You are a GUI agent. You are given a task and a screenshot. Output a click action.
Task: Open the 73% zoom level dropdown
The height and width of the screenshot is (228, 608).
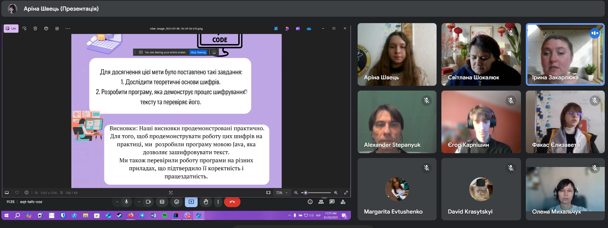(x=282, y=193)
